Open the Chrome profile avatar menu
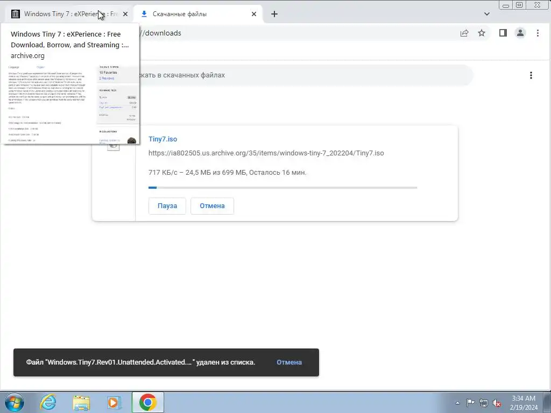 [520, 33]
